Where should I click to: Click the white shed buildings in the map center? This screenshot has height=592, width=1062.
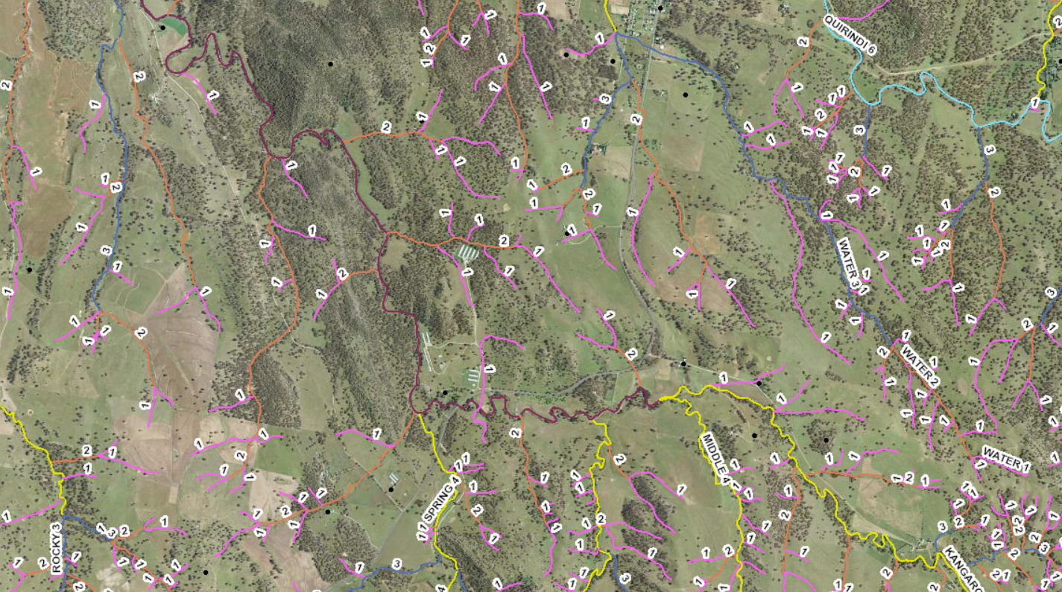467,252
